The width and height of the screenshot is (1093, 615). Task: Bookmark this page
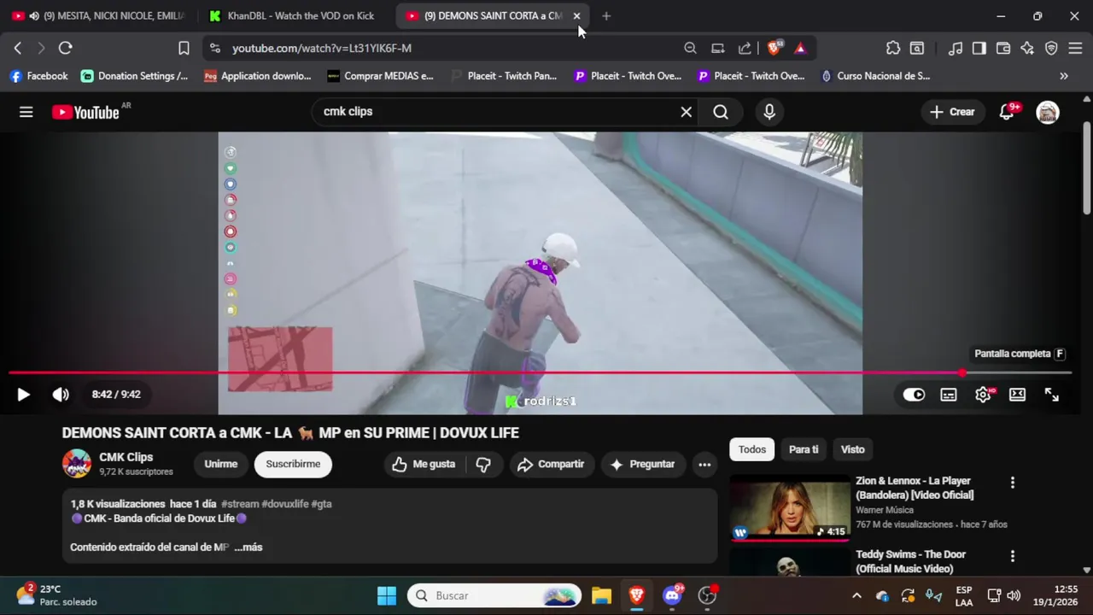pyautogui.click(x=184, y=48)
